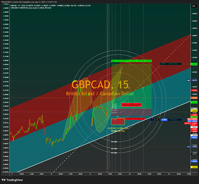This screenshot has height=184, width=199.
Task: Click the timezone button at bottom left corner
Action: tap(5, 174)
